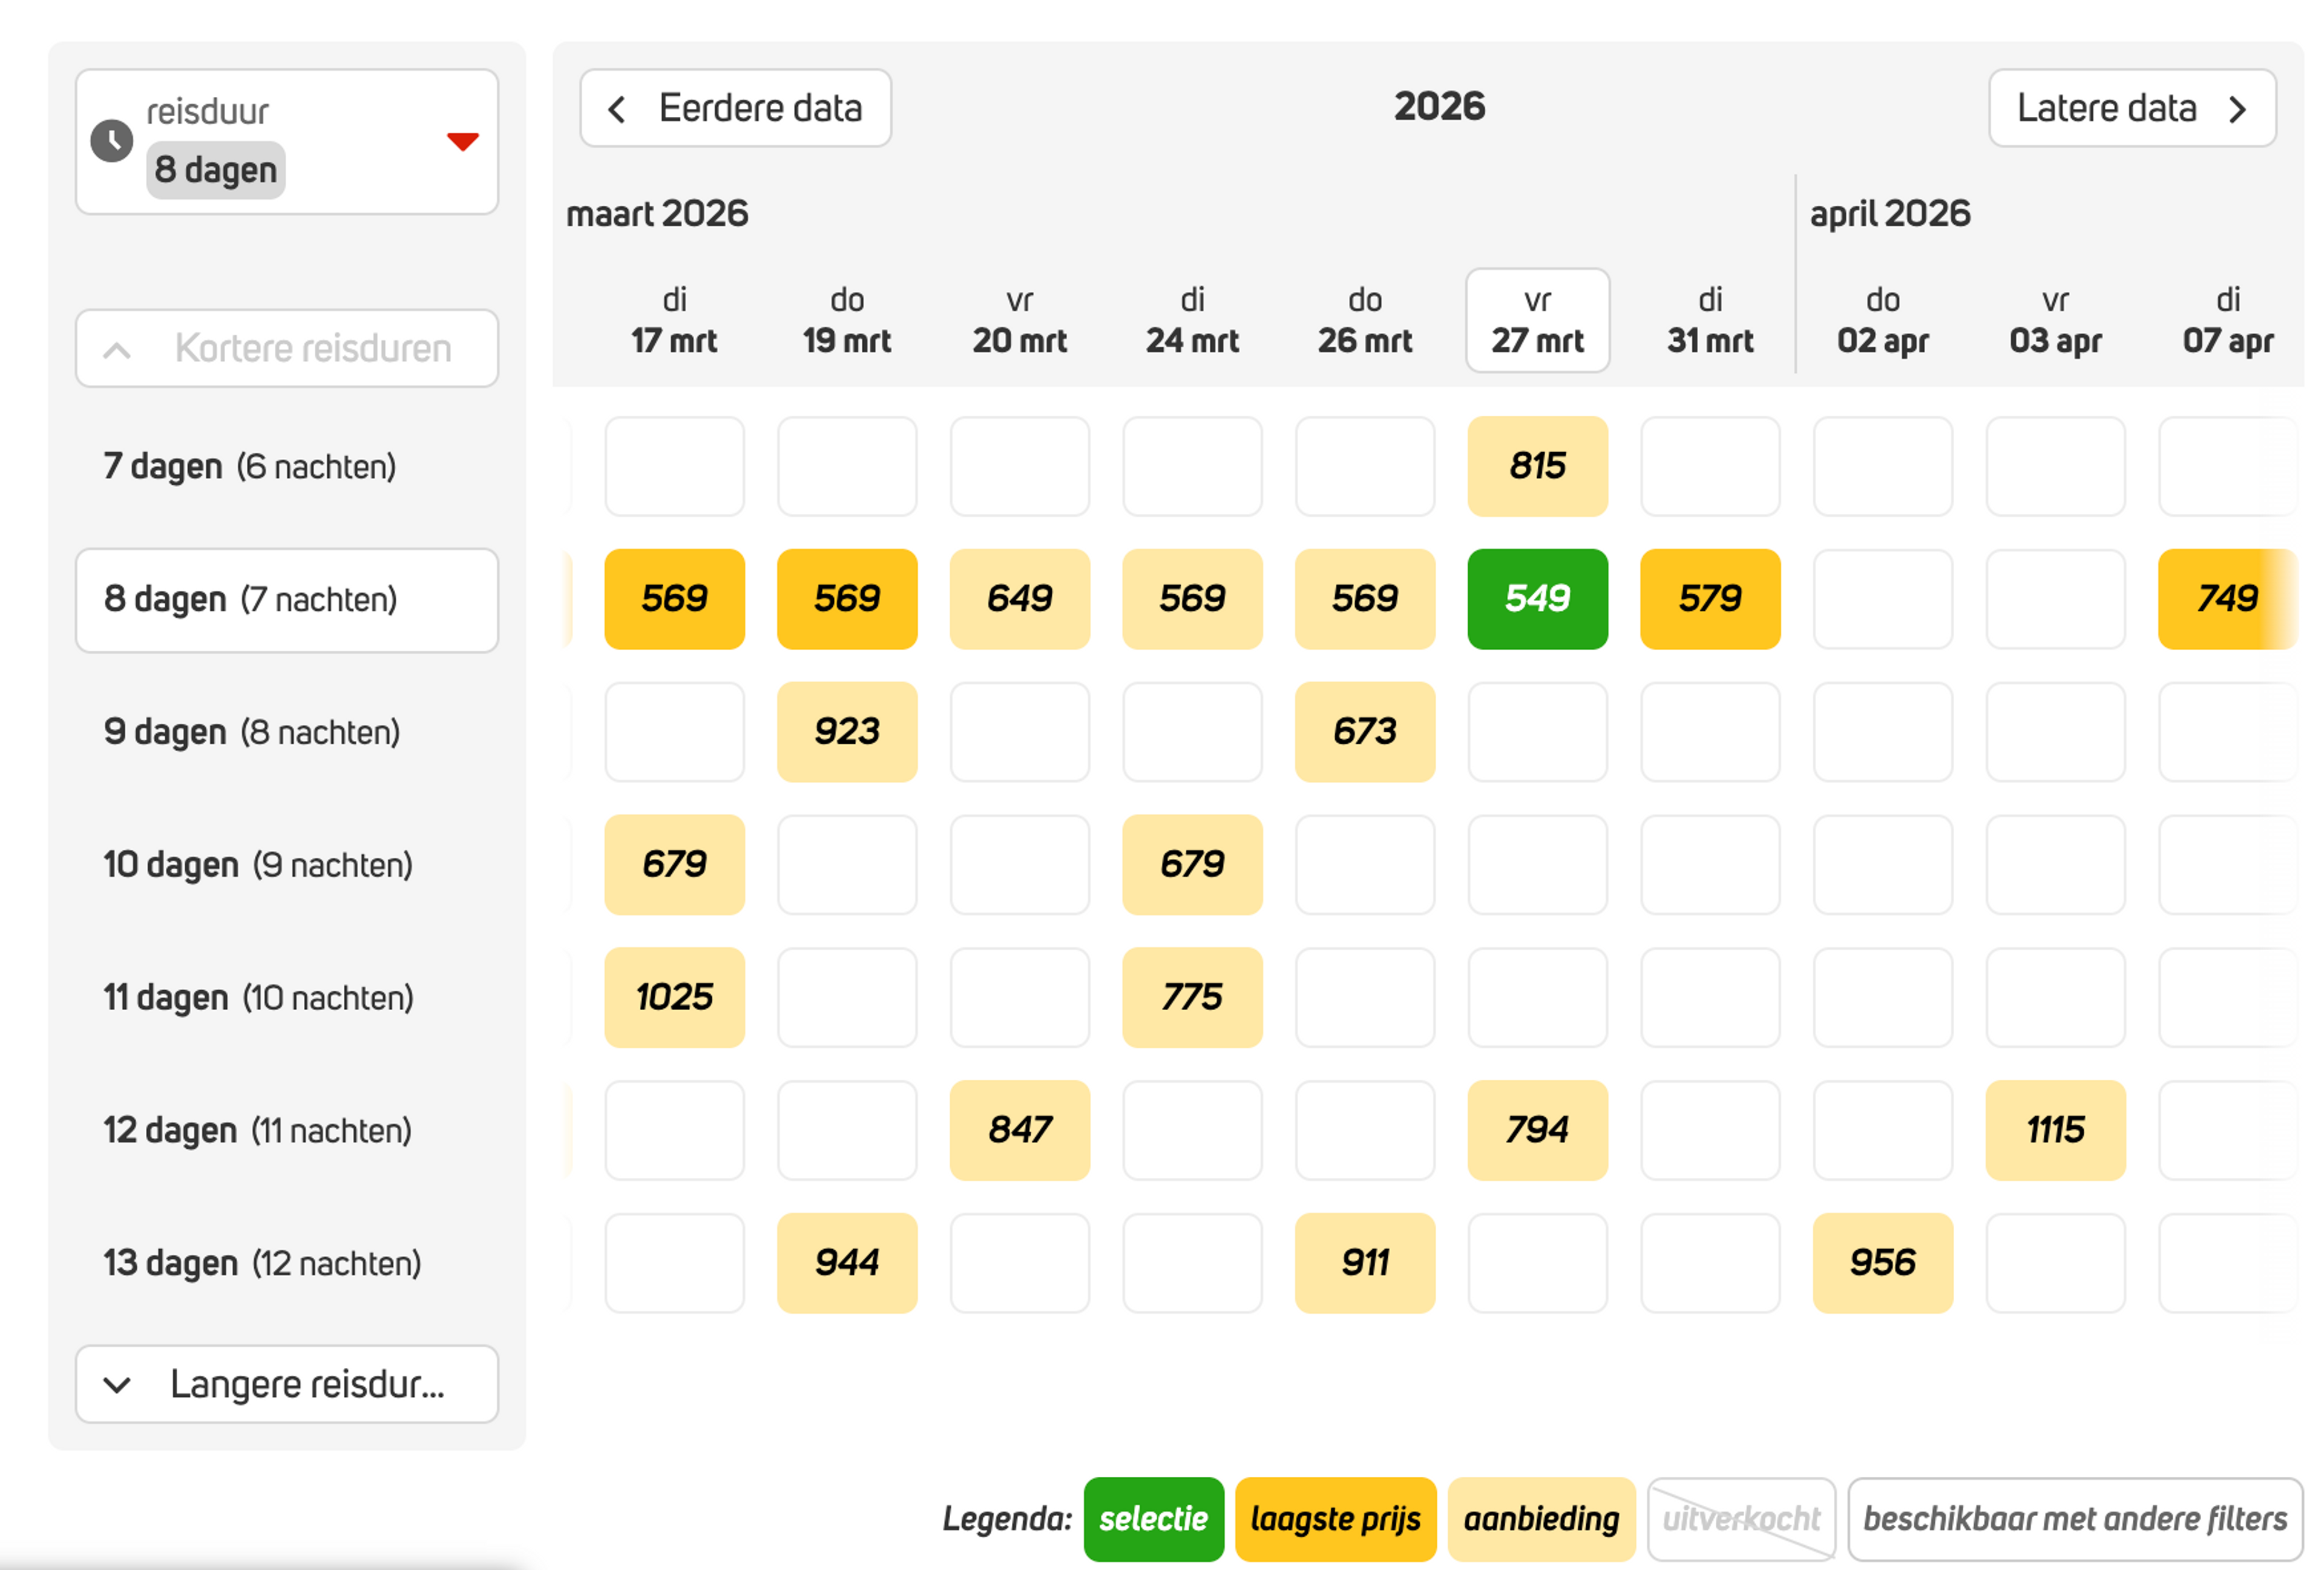The image size is (2324, 1570).
Task: Select the 7 dagen (6 nachten) row
Action: [x=250, y=467]
